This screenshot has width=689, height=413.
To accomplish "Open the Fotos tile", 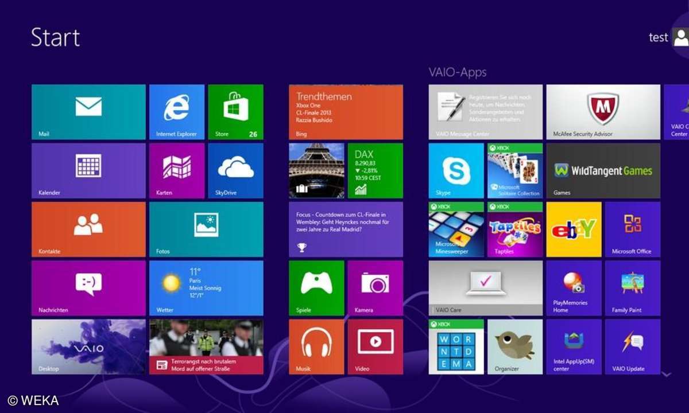I will (x=206, y=229).
